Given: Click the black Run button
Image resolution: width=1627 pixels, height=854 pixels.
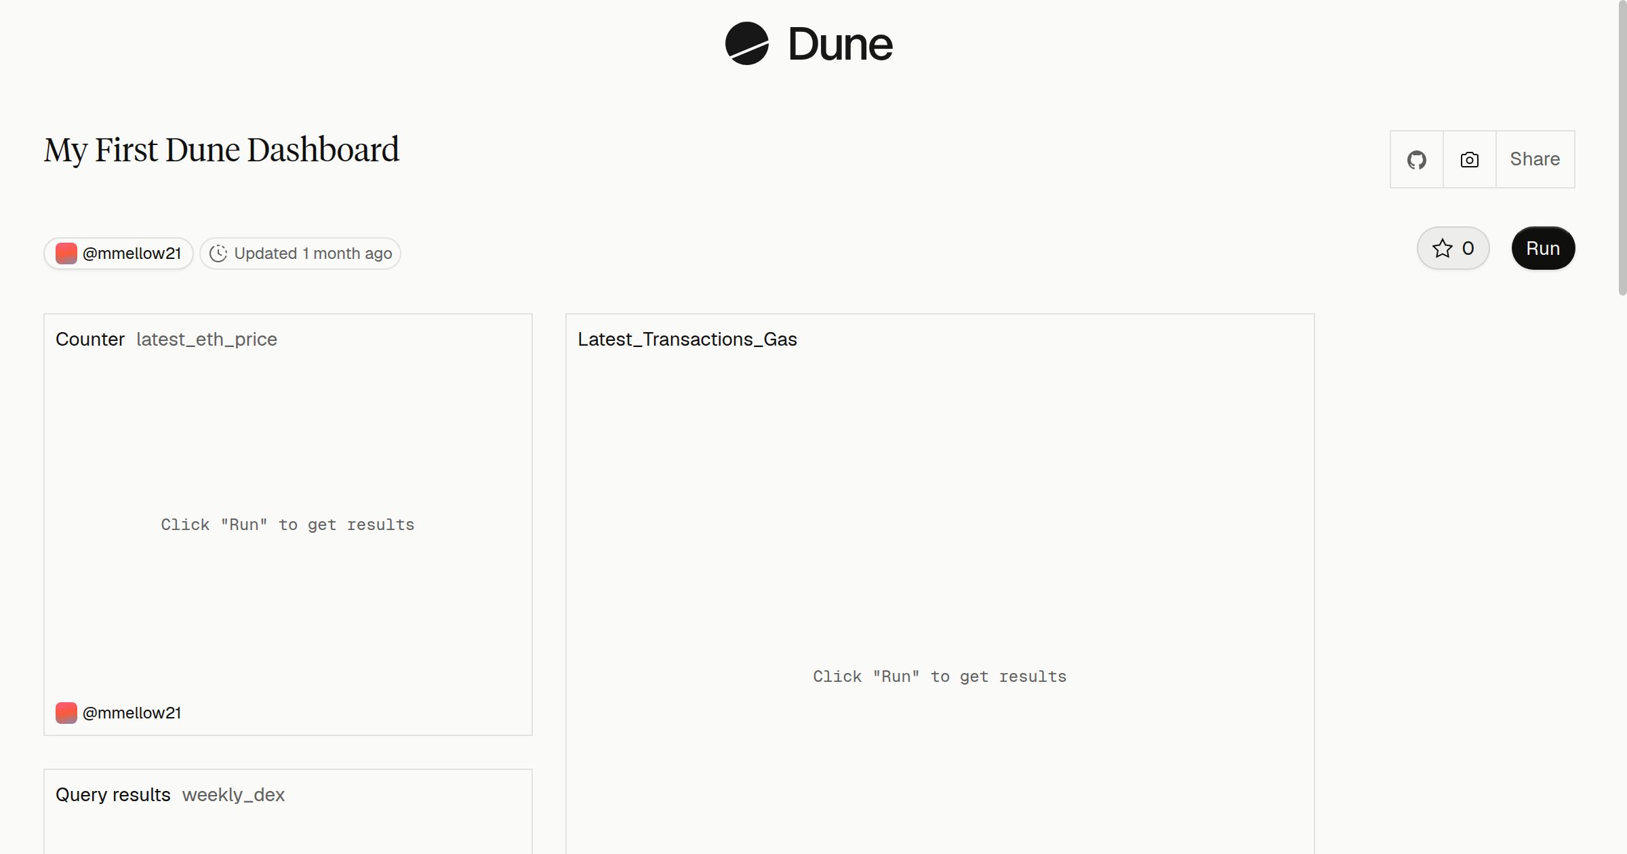Looking at the screenshot, I should (1543, 248).
